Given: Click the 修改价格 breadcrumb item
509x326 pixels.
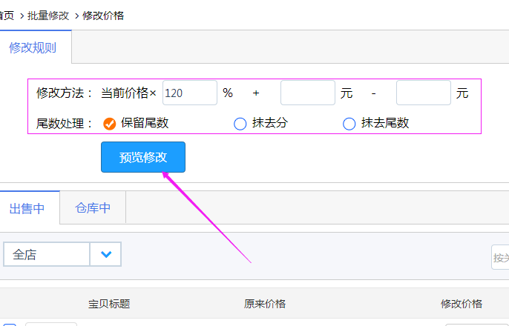Looking at the screenshot, I should coord(103,16).
